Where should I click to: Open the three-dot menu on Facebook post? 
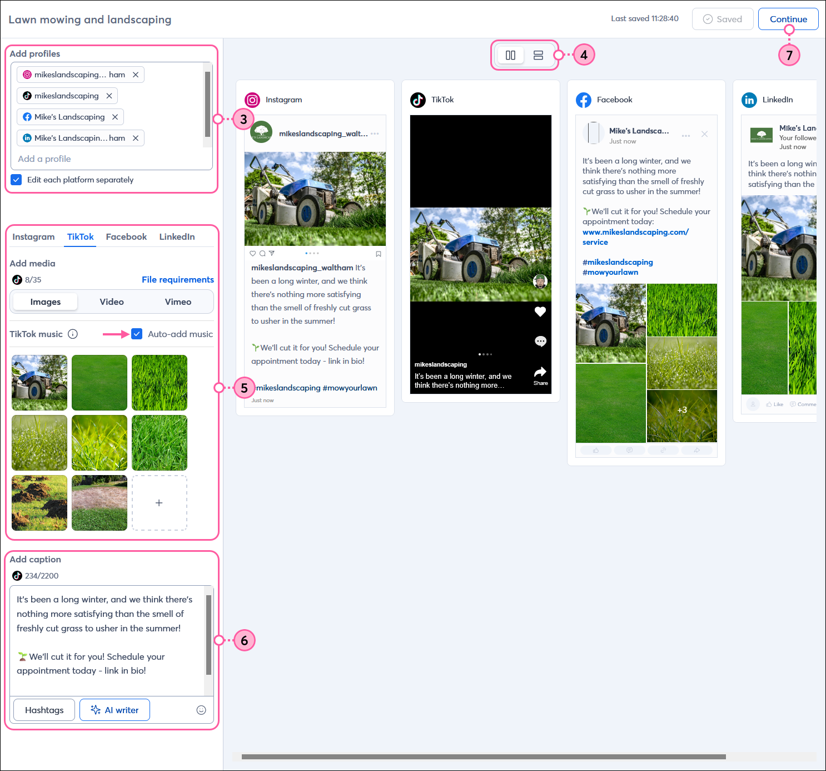[x=685, y=135]
